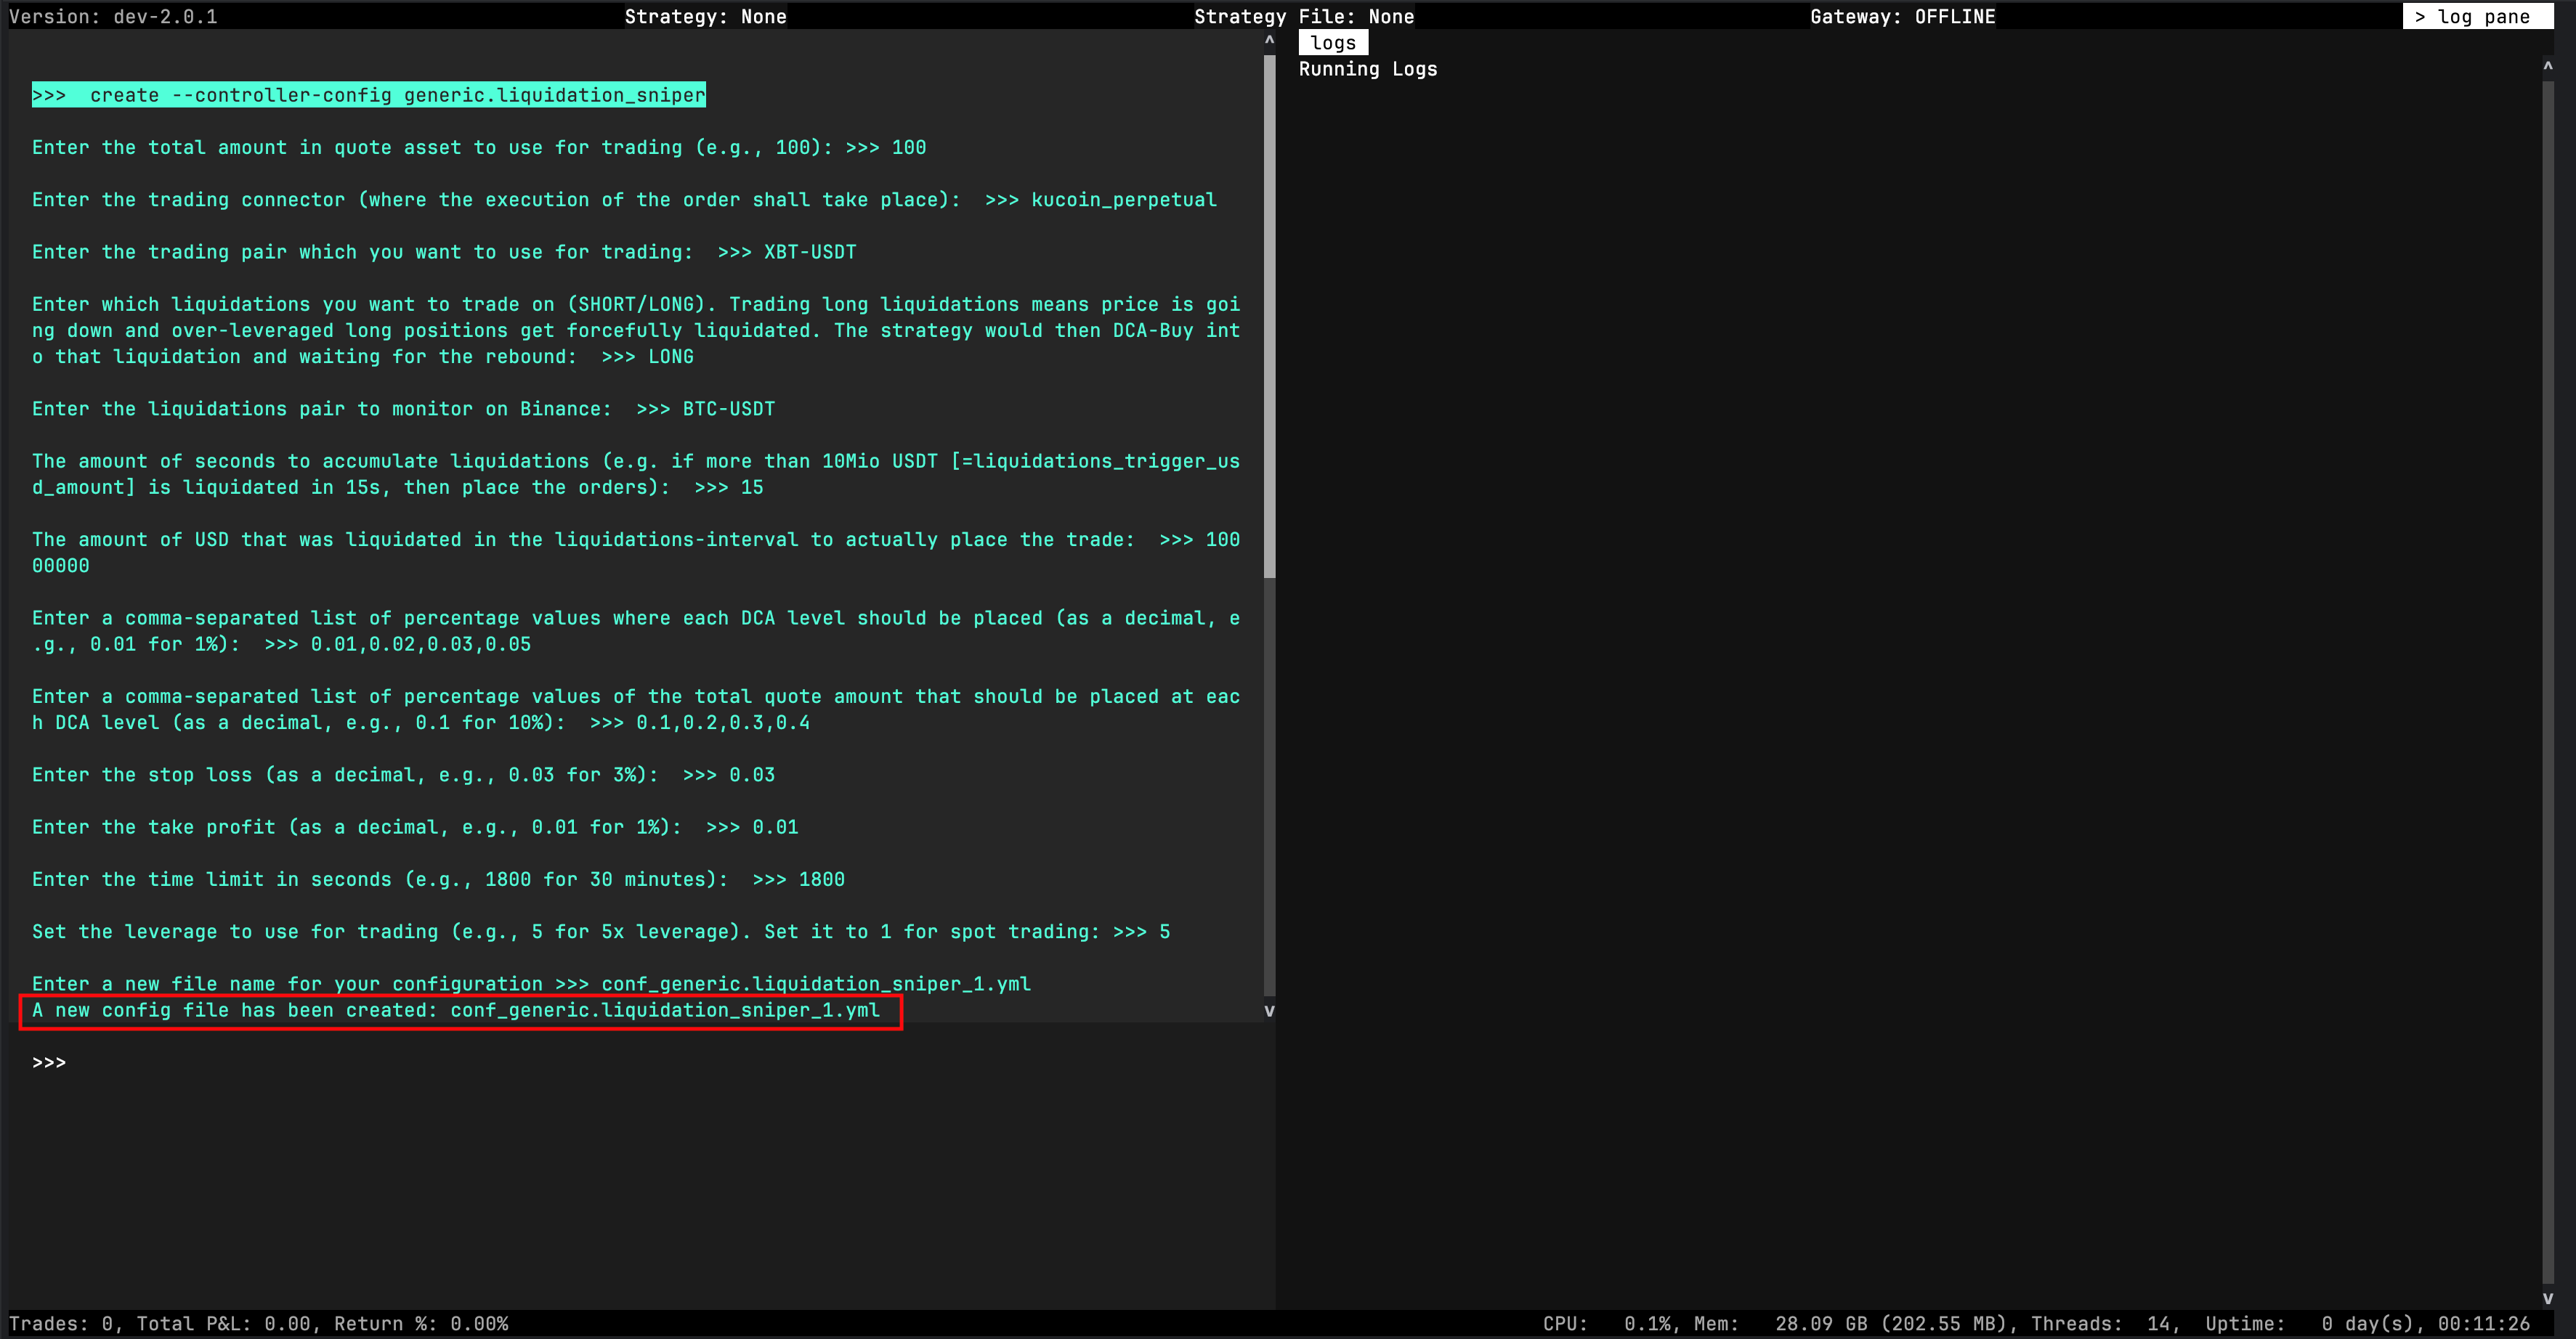Click the Gateway: OFFLINE status indicator
2576x1339 pixels.
point(1902,16)
